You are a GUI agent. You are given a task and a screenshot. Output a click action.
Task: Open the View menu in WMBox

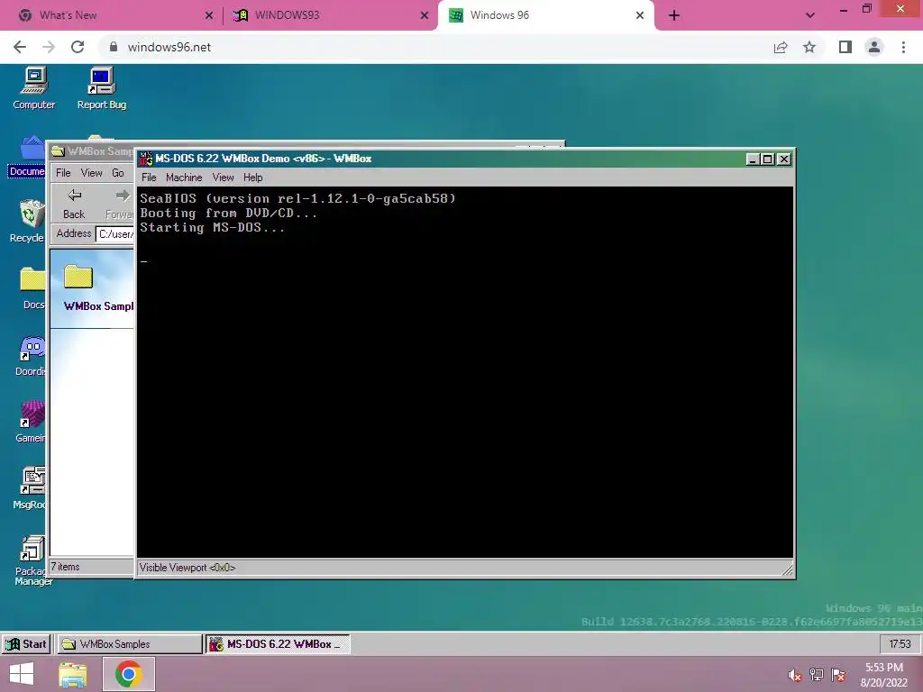coord(224,178)
